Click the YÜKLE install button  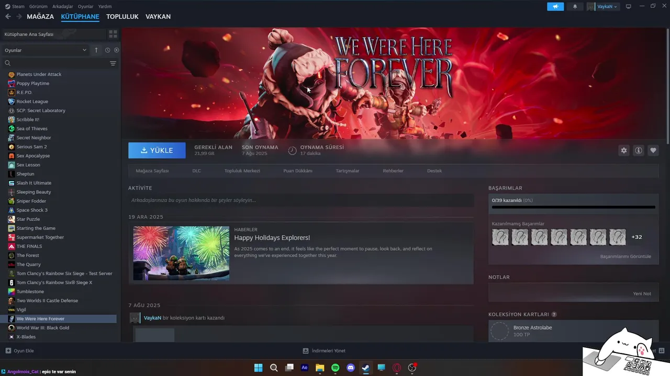click(x=157, y=150)
